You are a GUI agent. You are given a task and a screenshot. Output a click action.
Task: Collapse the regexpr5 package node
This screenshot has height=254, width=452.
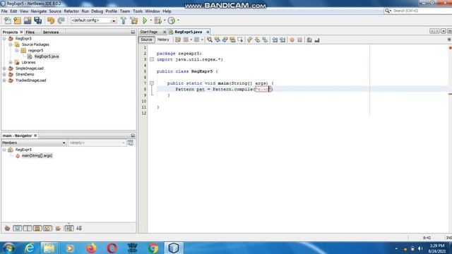[x=17, y=50]
